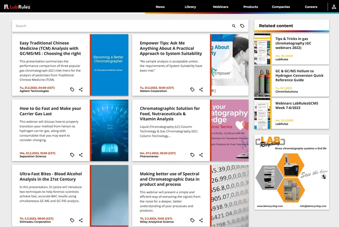The image size is (339, 227).
Task: Open Making better use of Spectral title
Action: 169,179
